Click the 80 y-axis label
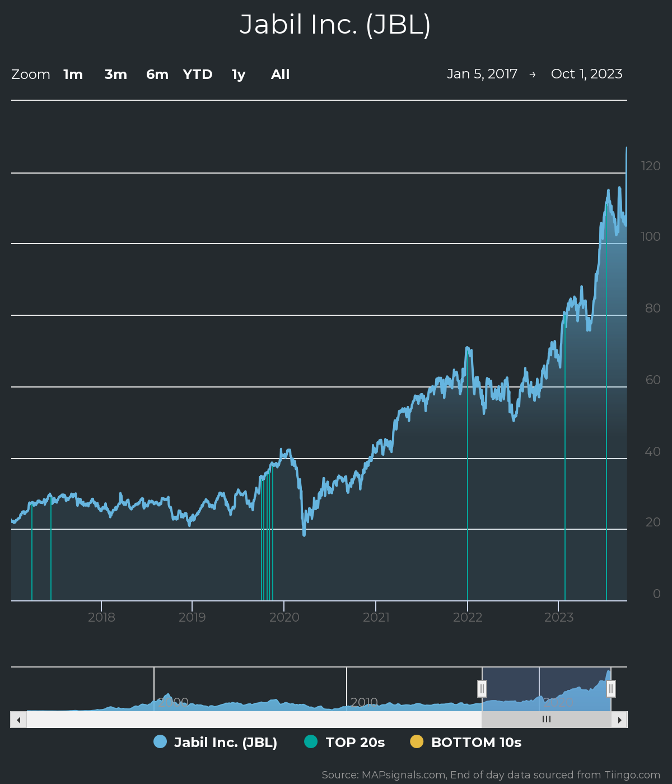 pyautogui.click(x=653, y=308)
